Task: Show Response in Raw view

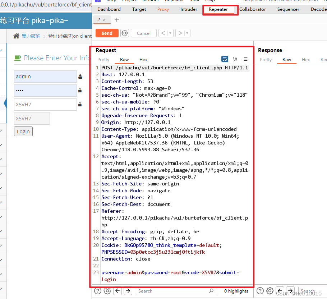Action: pyautogui.click(x=287, y=60)
